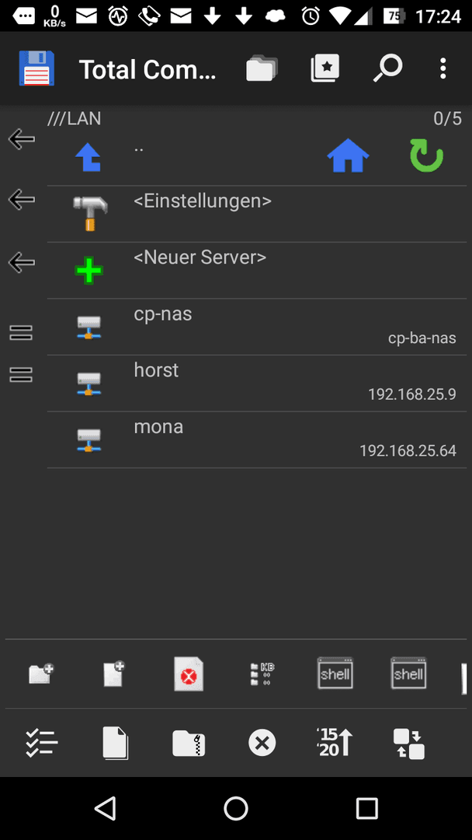Open the mona server entry
Viewport: 472px width, 840px height.
tap(257, 439)
